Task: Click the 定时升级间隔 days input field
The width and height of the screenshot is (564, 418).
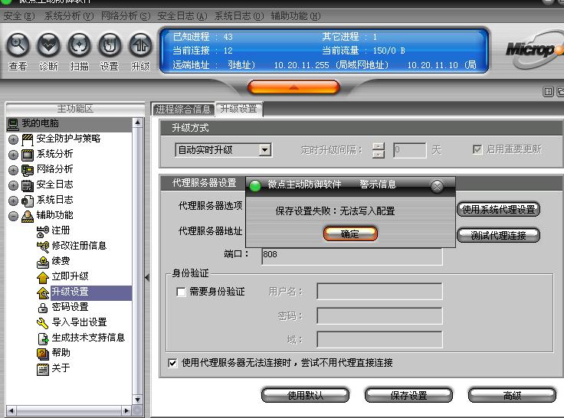Action: coord(410,150)
